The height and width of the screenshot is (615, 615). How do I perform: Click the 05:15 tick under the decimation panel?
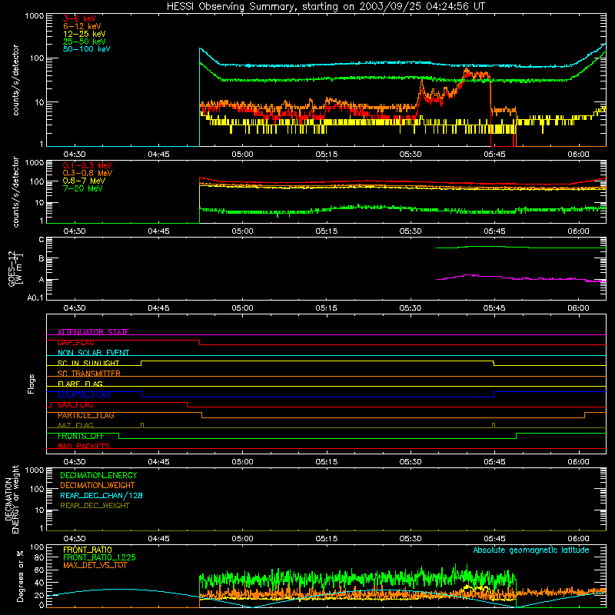click(x=326, y=539)
